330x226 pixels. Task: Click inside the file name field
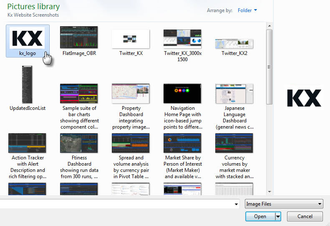[117, 204]
